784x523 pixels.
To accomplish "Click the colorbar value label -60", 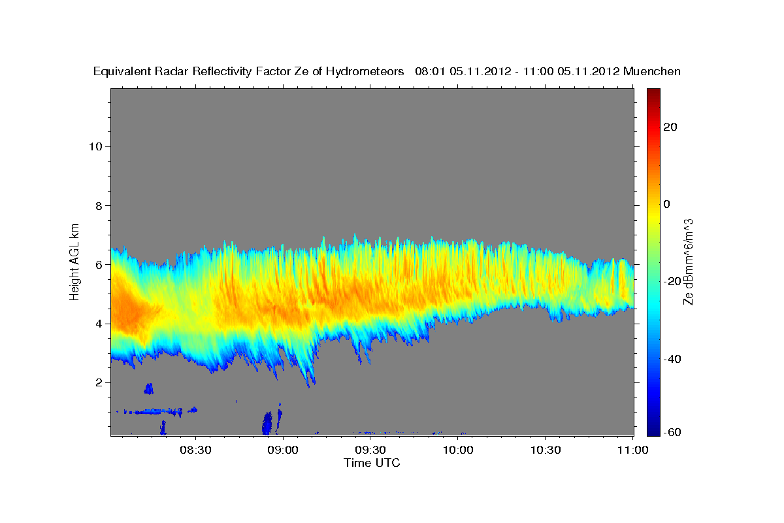I will (672, 432).
